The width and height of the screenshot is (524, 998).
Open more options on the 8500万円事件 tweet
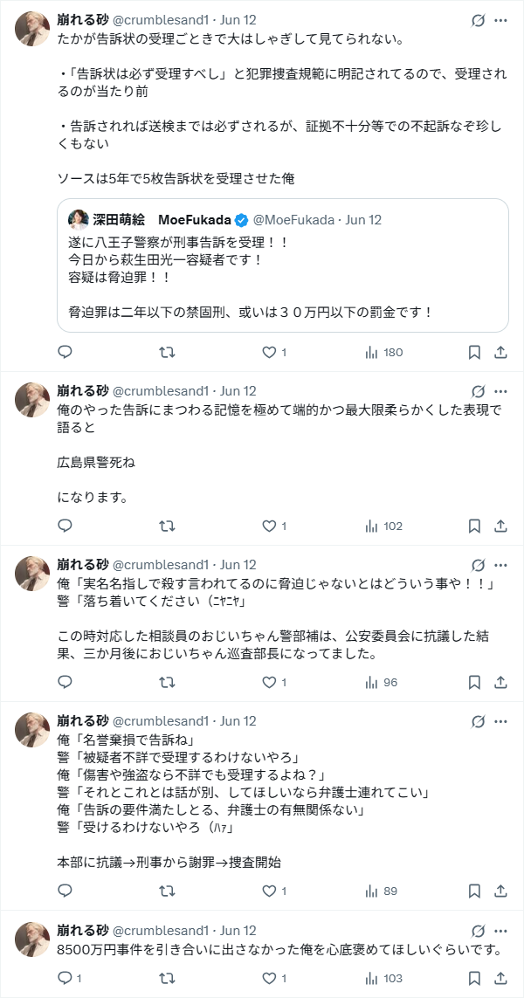coord(500,930)
